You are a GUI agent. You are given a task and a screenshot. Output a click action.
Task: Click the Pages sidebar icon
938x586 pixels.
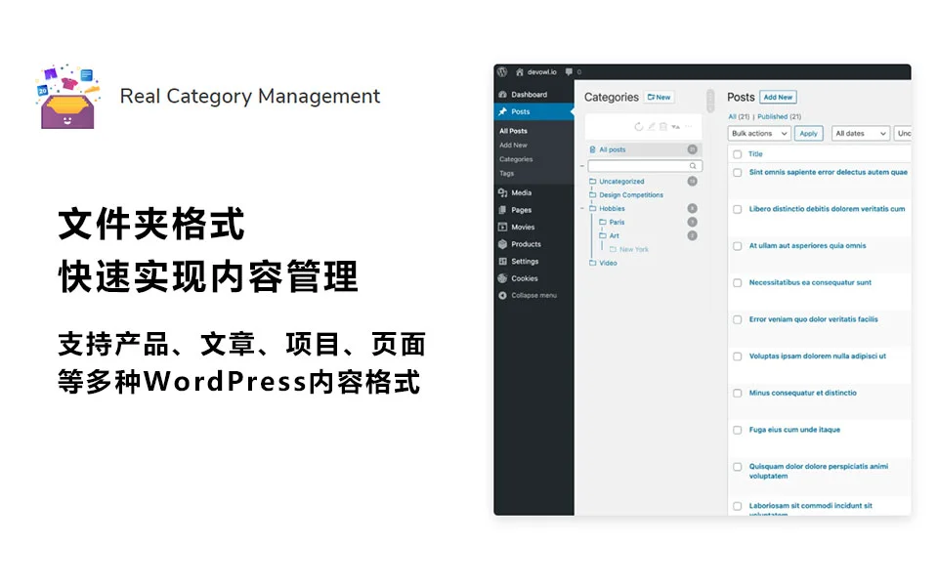pos(502,210)
